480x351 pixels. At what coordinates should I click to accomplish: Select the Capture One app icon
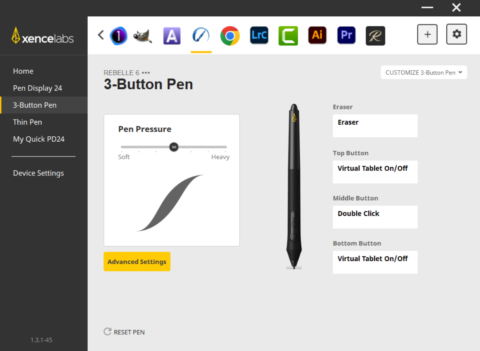pos(118,36)
